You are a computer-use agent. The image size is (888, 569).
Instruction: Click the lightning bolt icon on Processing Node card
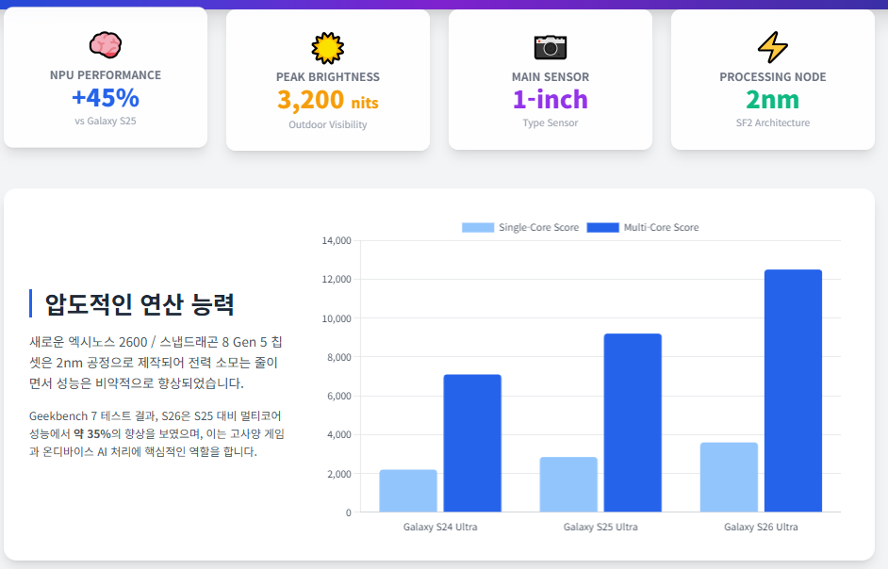tap(773, 47)
